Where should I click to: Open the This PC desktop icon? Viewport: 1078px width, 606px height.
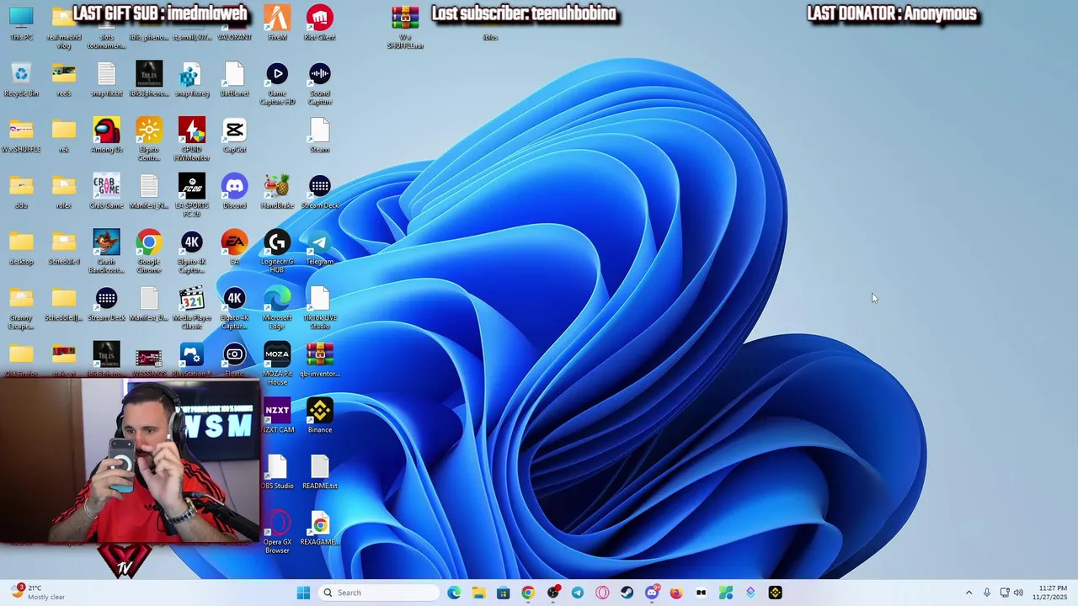click(21, 23)
